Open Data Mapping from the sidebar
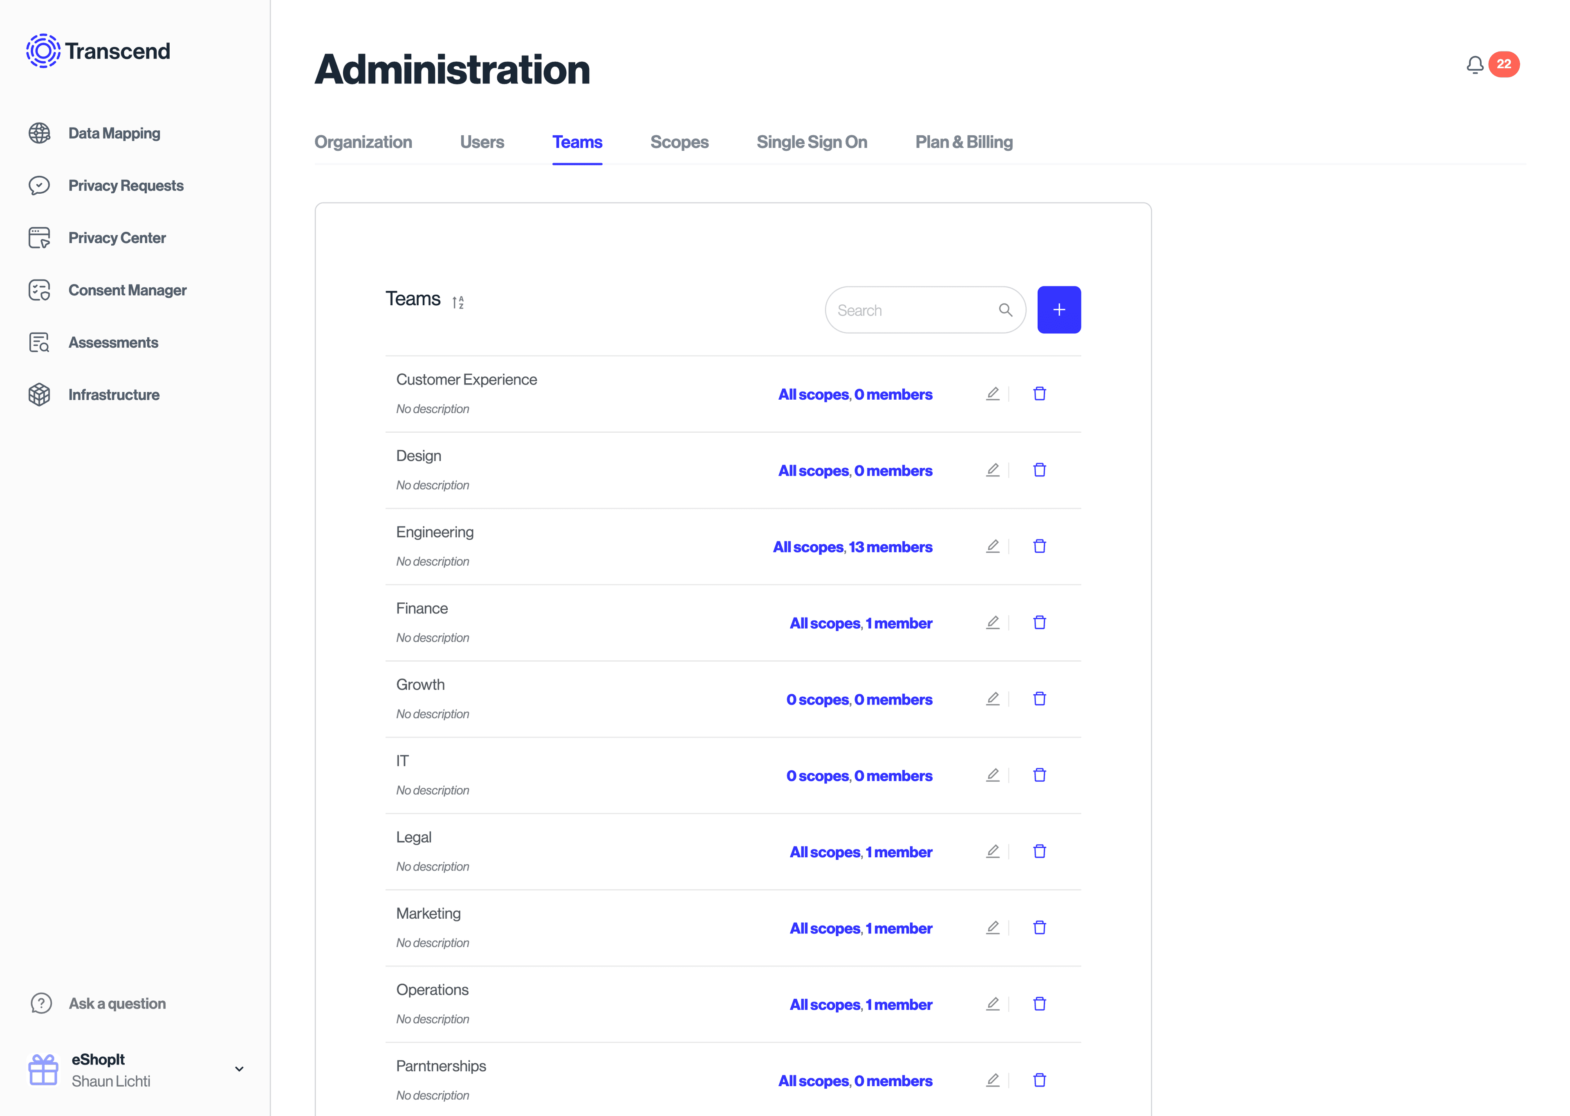The image size is (1570, 1116). tap(114, 133)
